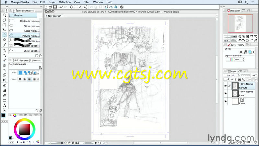Select the Figure rectangle tool
Screen dimensions: 259x146
click(x=4, y=101)
